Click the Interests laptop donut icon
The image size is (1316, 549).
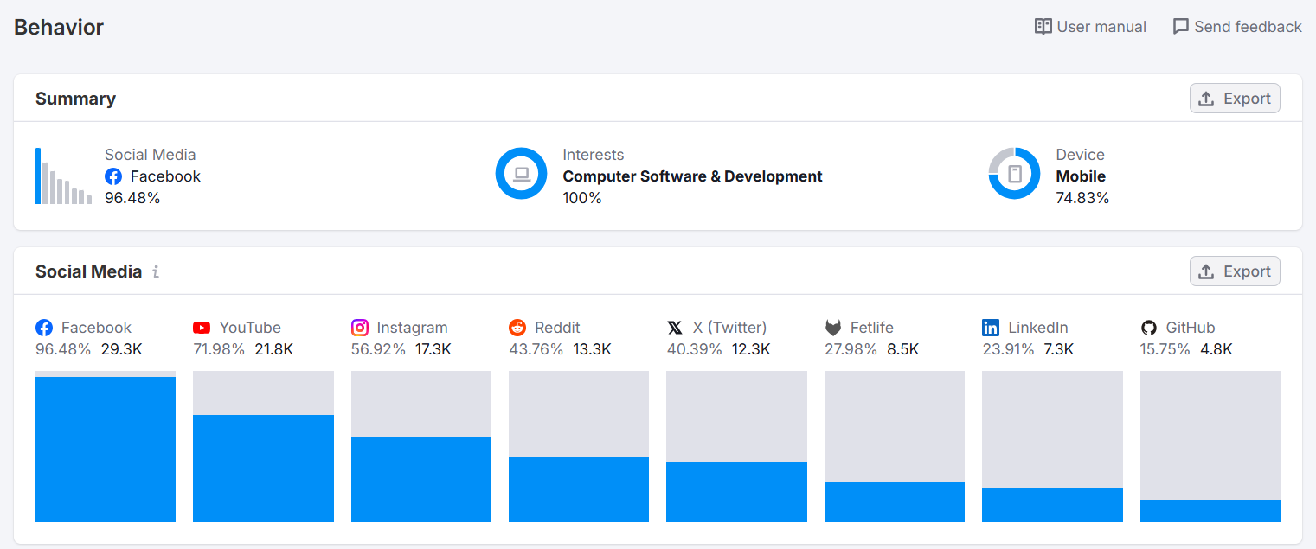point(521,173)
